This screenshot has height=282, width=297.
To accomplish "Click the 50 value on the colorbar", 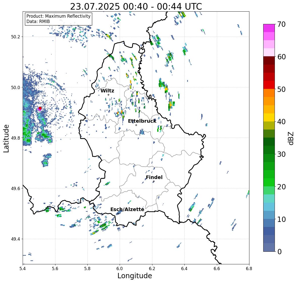I will (281, 89).
